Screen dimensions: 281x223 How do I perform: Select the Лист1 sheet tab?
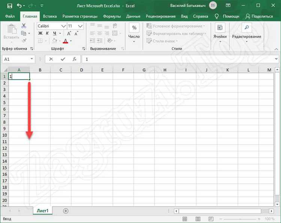pos(43,211)
